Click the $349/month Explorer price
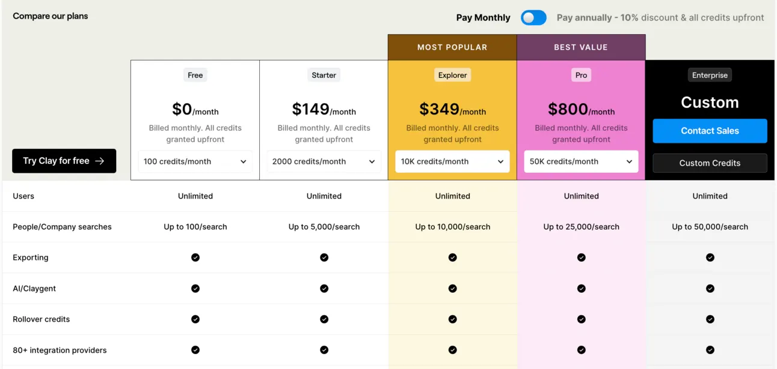 pos(453,109)
